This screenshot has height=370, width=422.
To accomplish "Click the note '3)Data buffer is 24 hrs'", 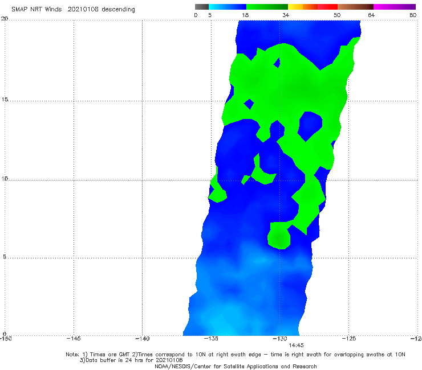I will tap(131, 360).
